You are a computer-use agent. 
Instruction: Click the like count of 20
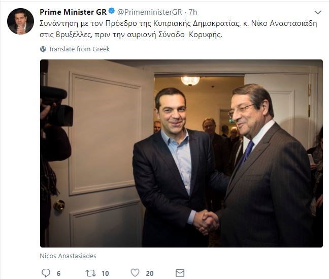(x=150, y=273)
